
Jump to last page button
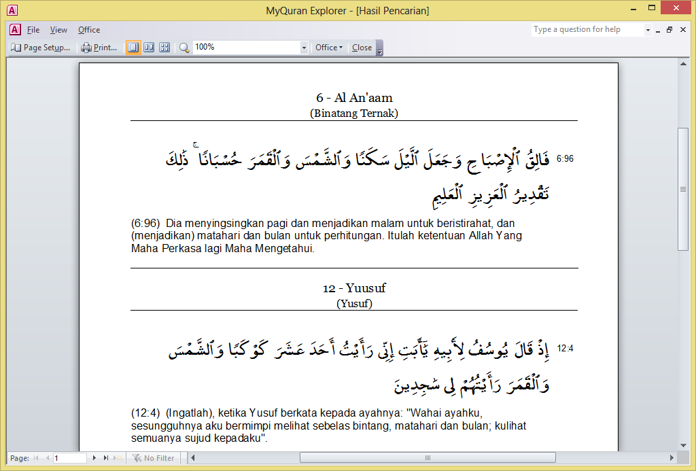106,458
